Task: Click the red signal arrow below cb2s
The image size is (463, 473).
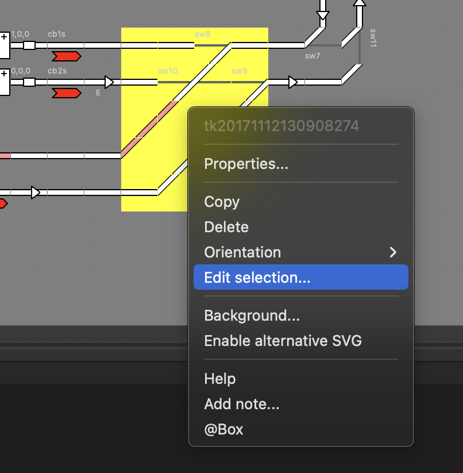Action: point(66,93)
